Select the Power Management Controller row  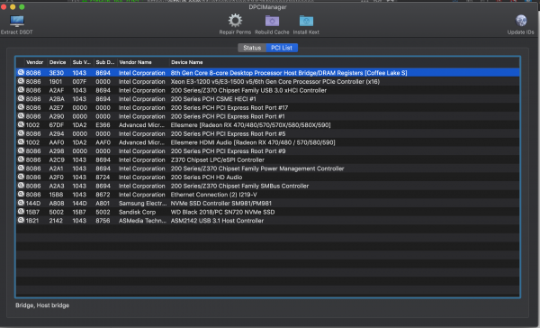tap(267, 169)
